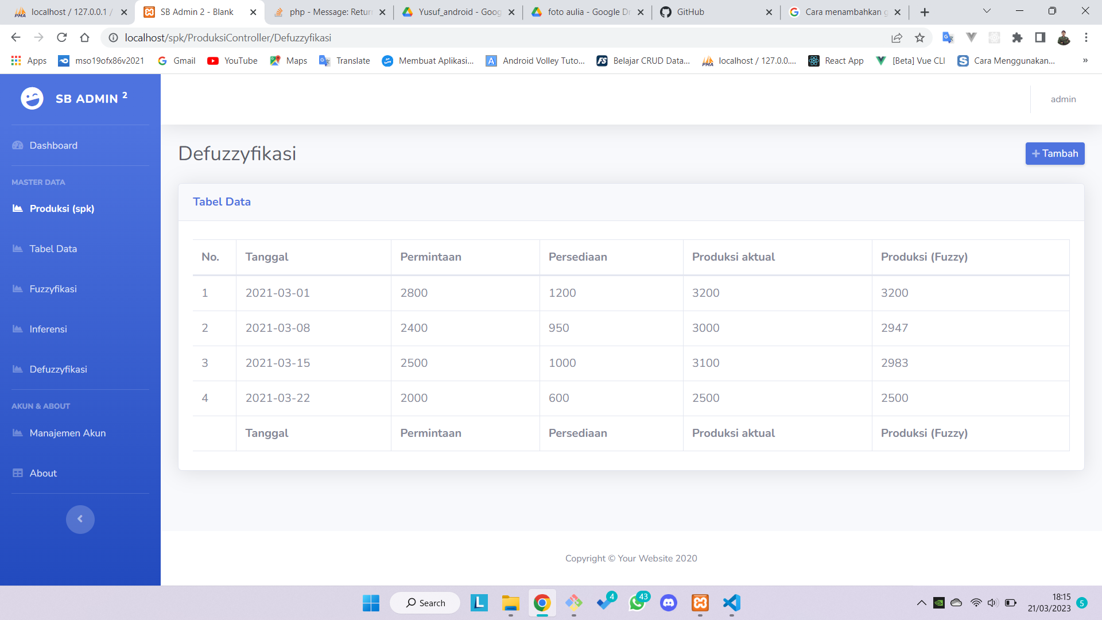Select the Defuzzyfikasi icon in the sidebar

(16, 369)
